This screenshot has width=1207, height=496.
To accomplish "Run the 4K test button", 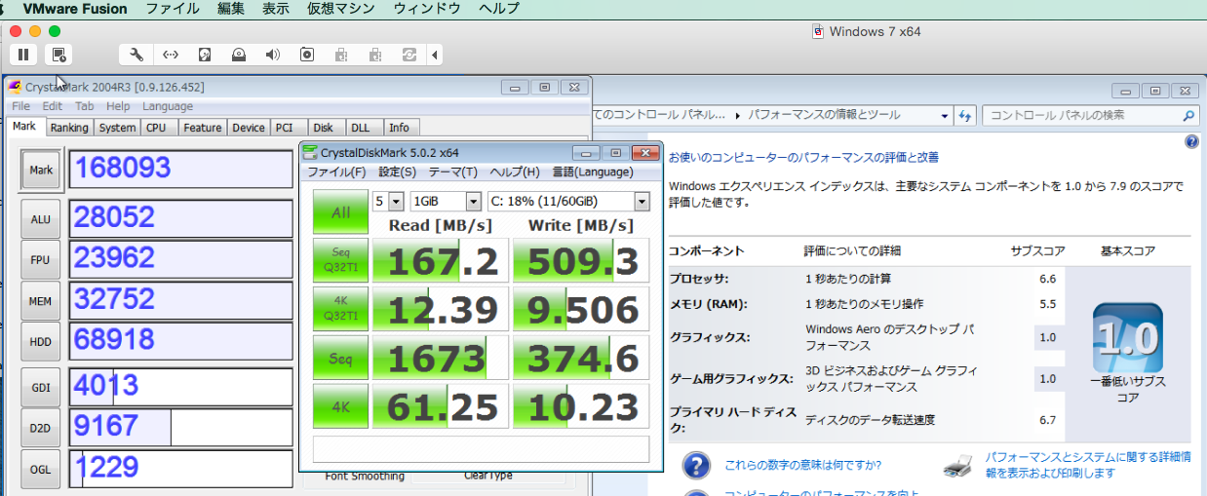I will coord(340,406).
